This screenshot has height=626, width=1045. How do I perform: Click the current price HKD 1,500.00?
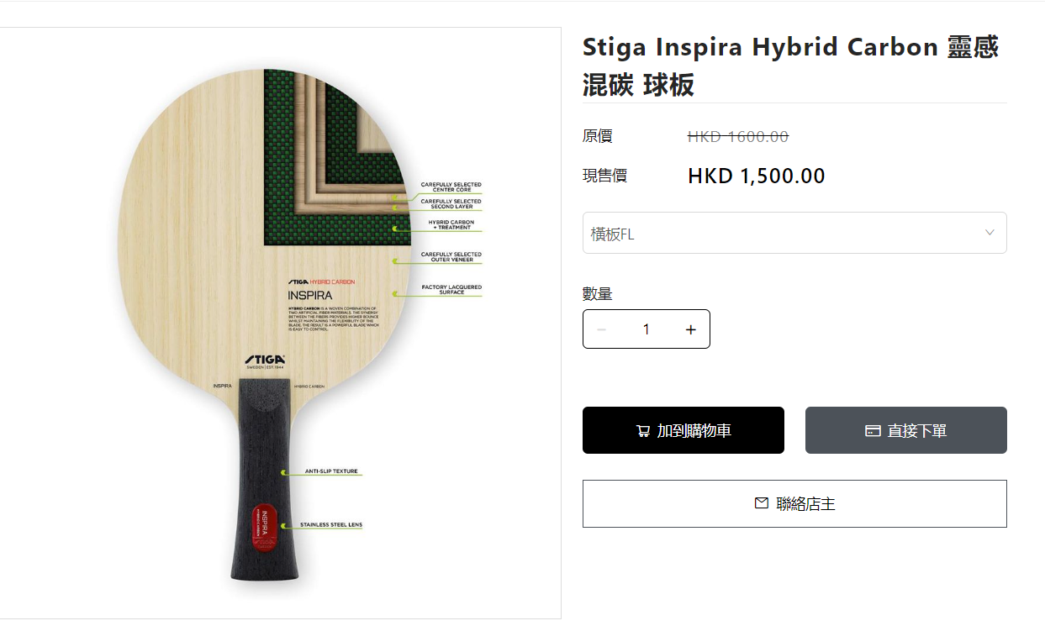[x=757, y=176]
